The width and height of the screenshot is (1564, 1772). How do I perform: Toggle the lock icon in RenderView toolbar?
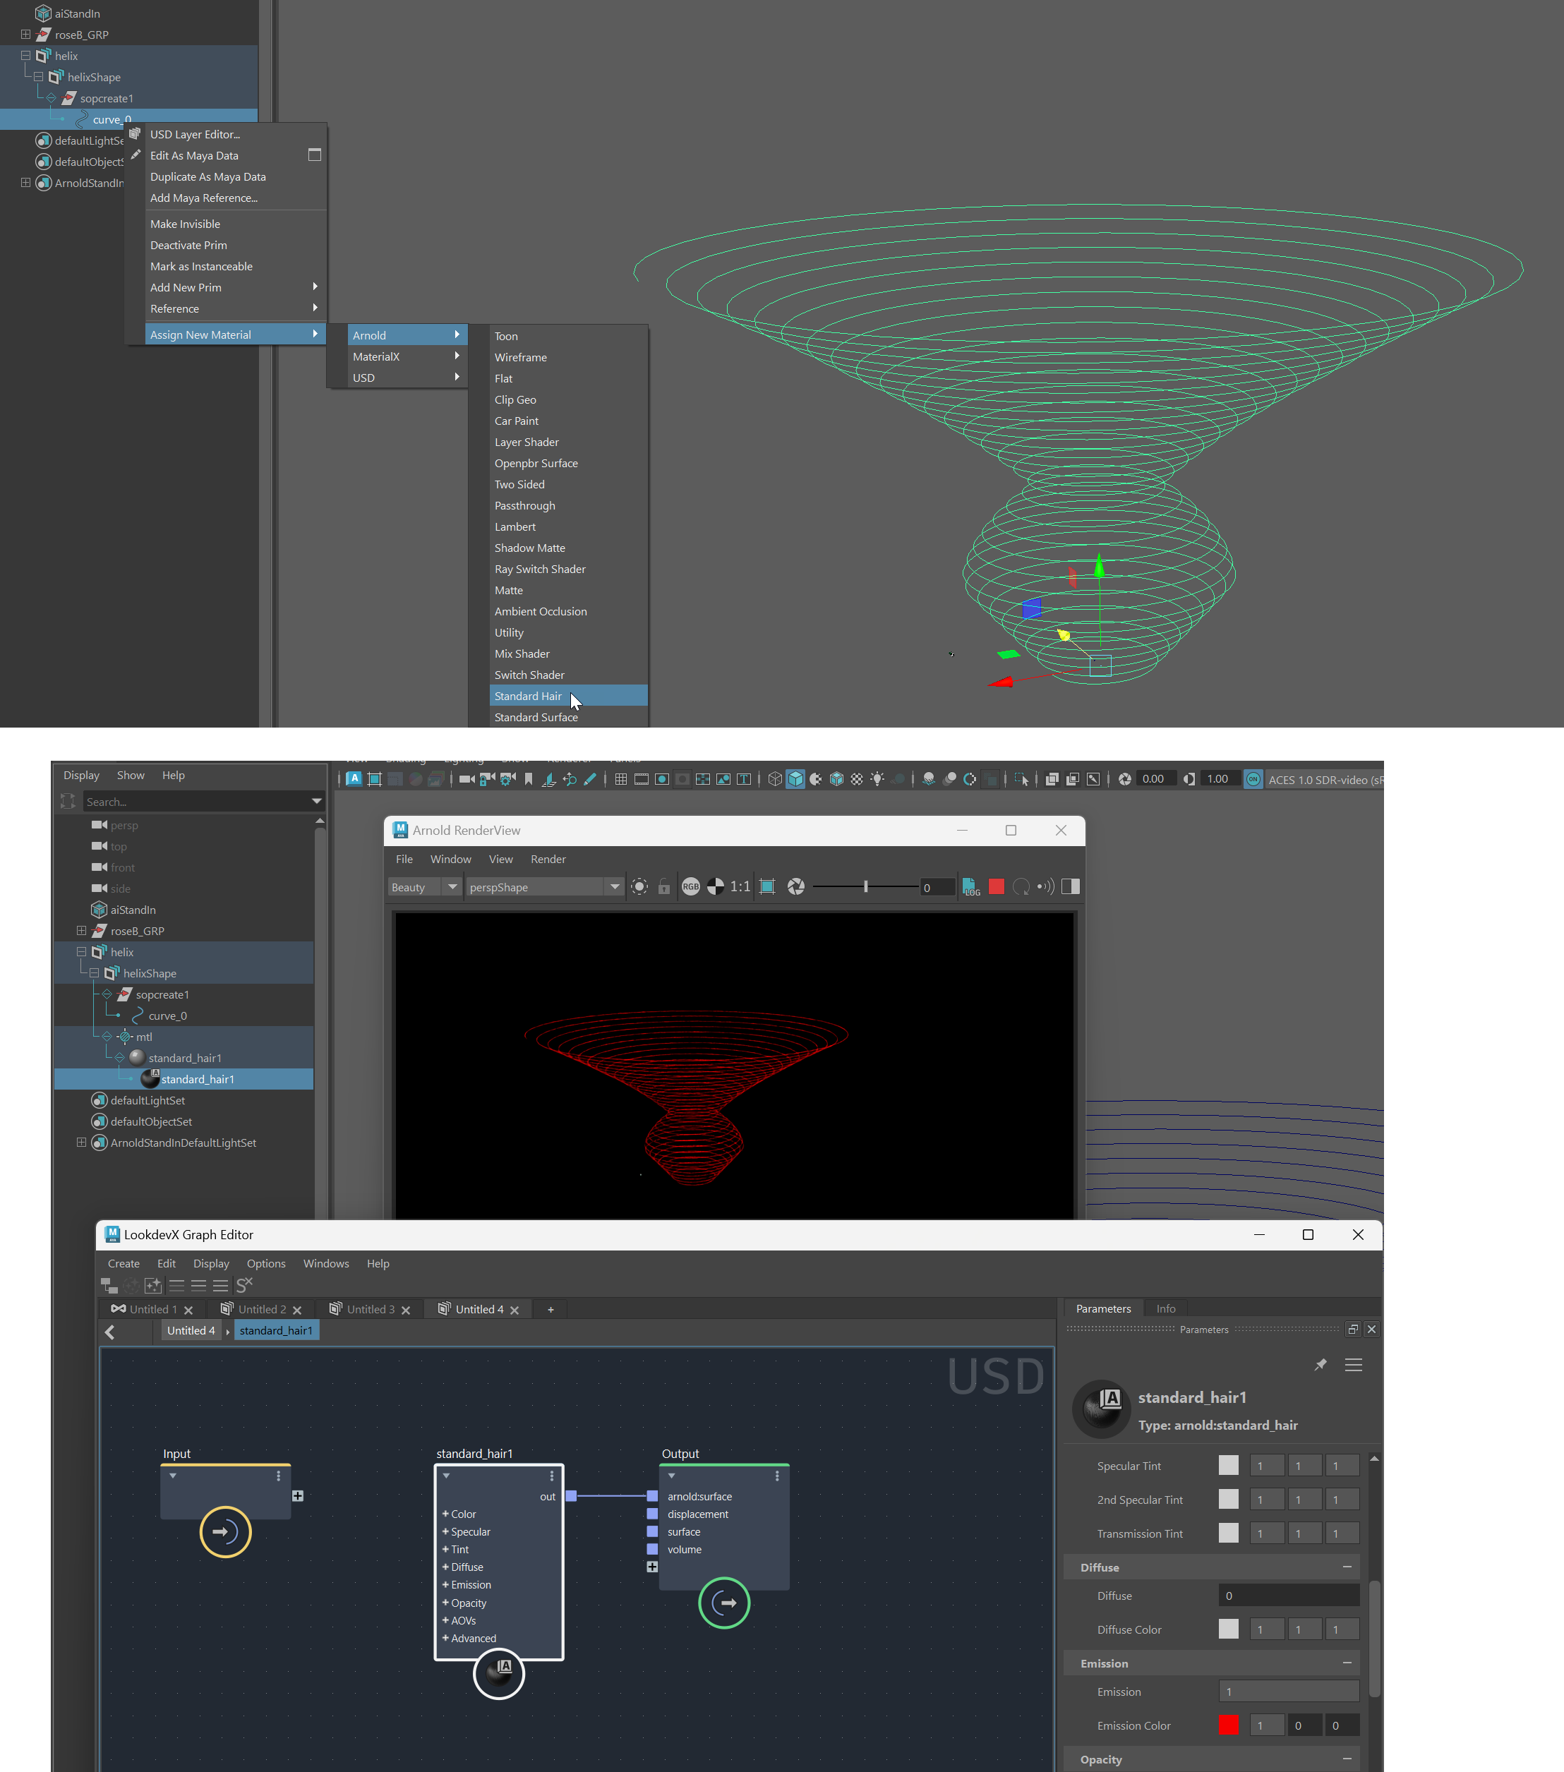664,887
